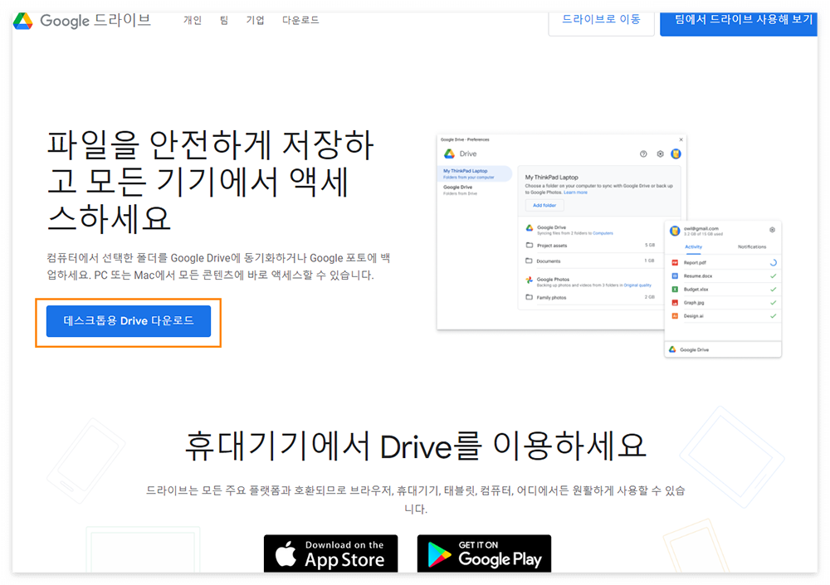Tap the Download on the App Store badge

(x=330, y=553)
